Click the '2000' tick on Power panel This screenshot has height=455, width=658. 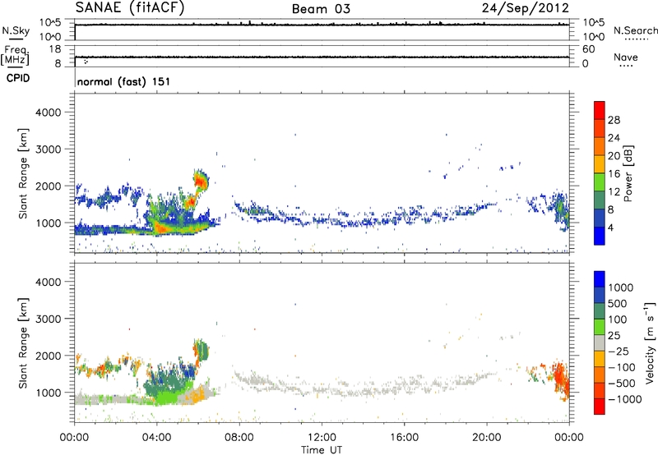coord(49,186)
